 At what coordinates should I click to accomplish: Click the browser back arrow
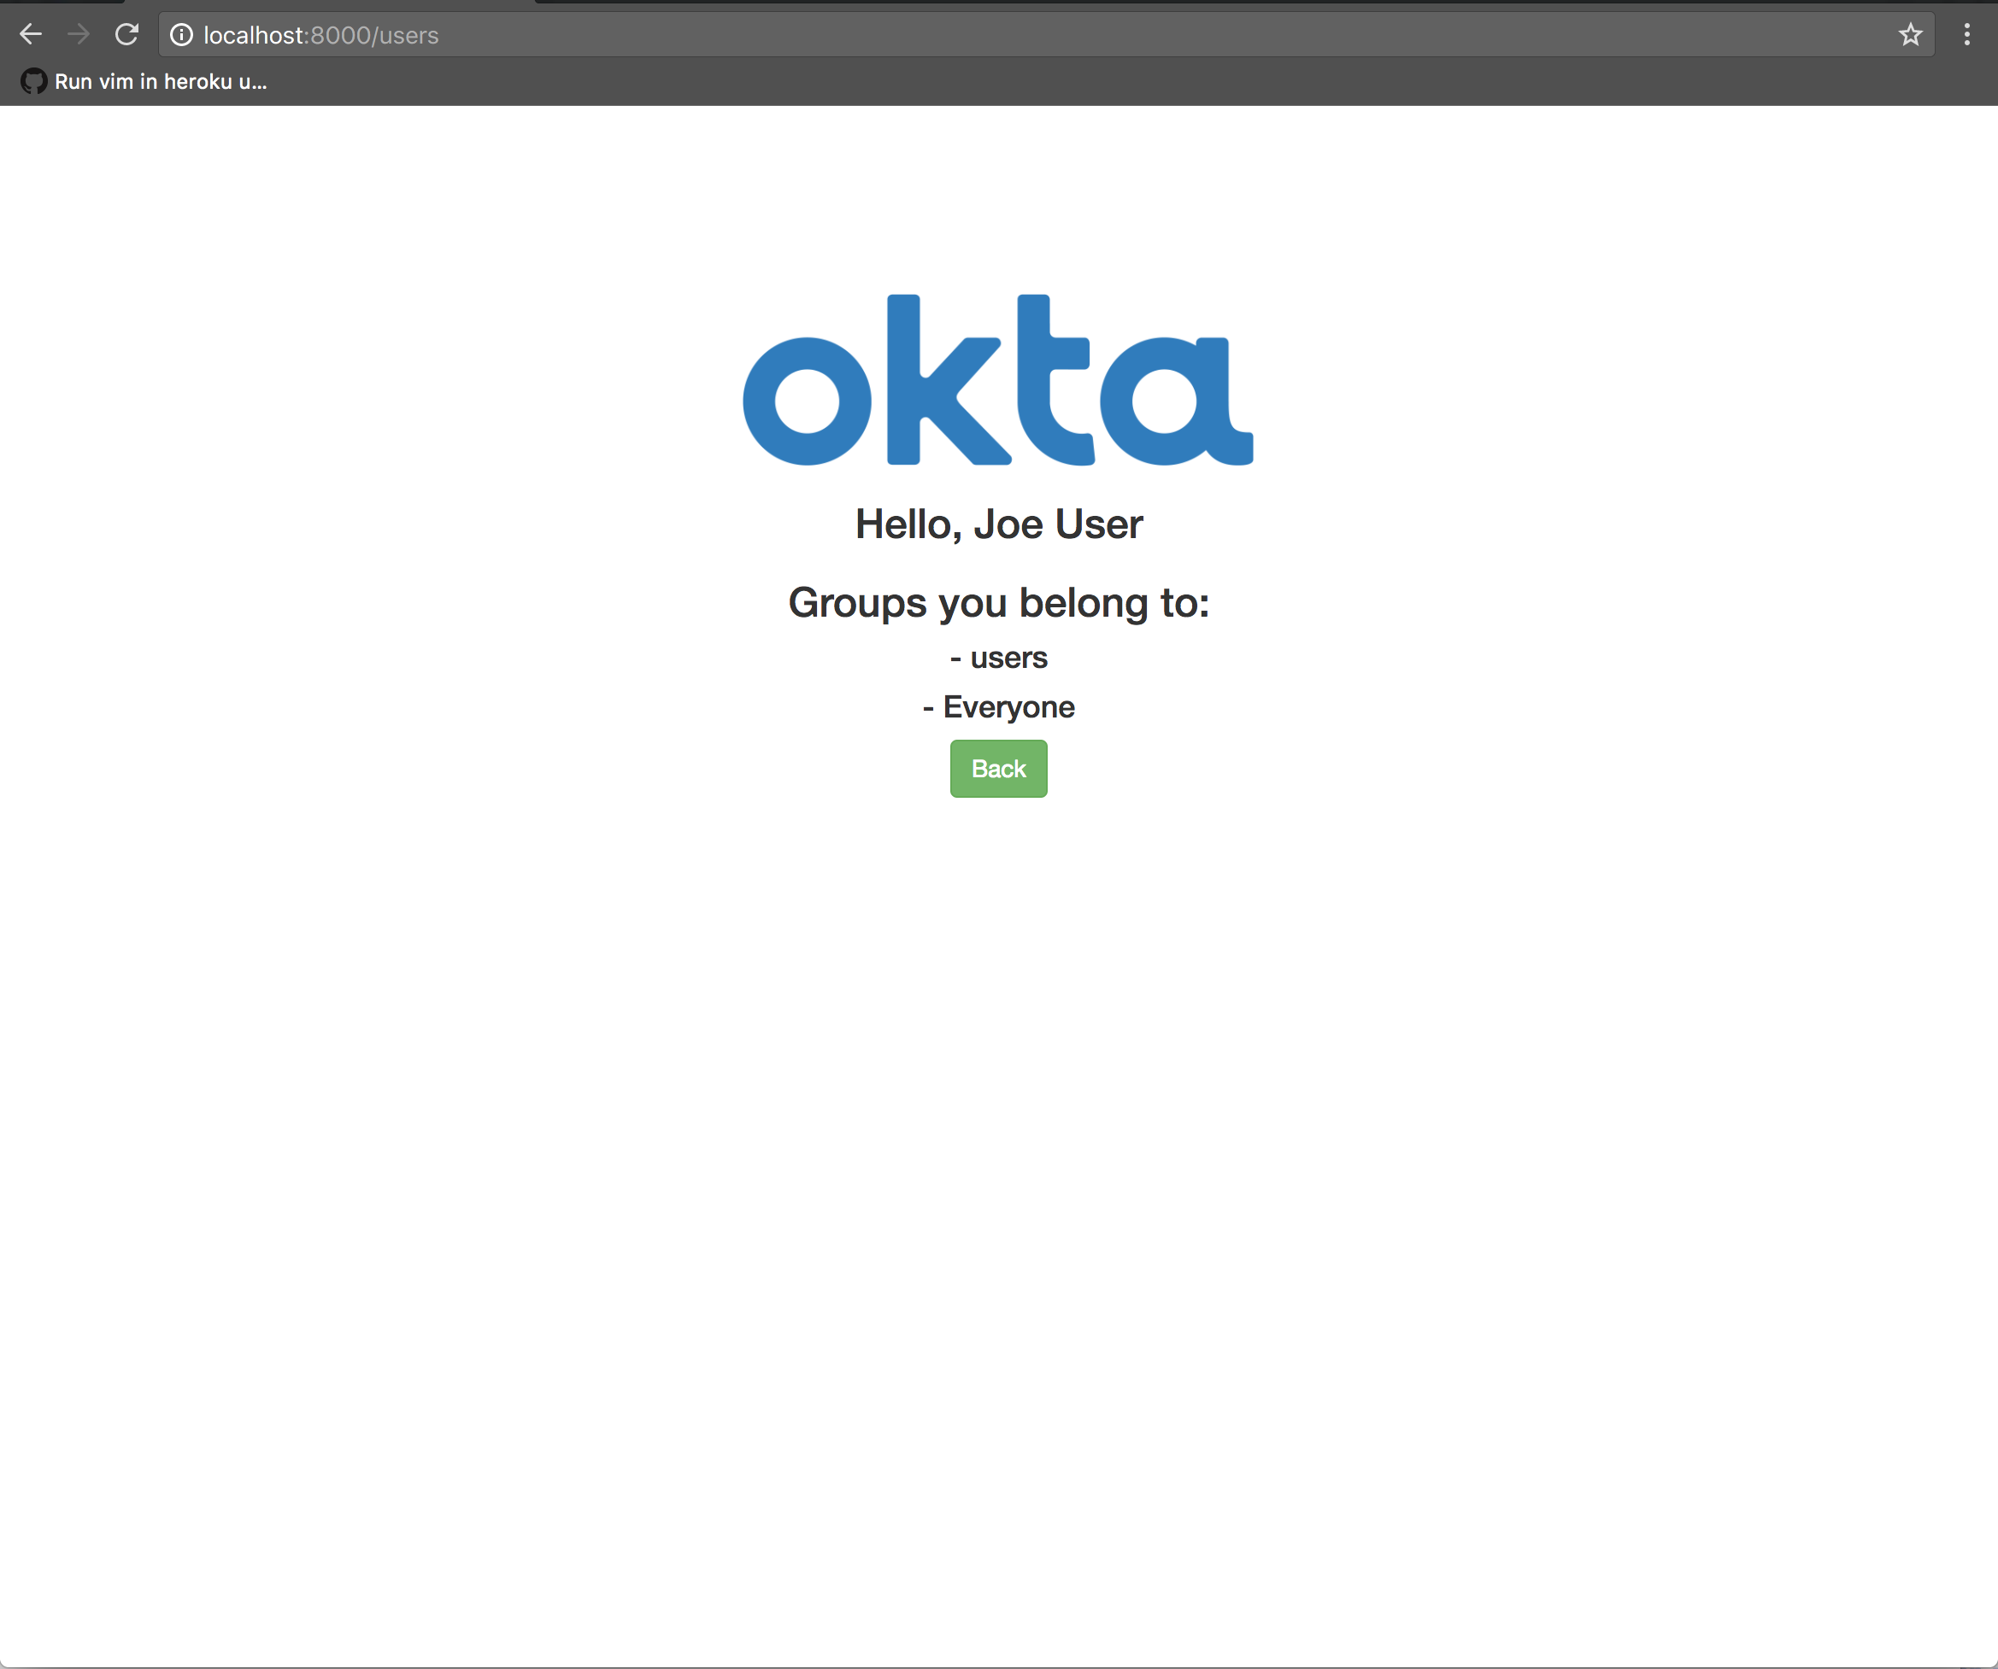(31, 35)
